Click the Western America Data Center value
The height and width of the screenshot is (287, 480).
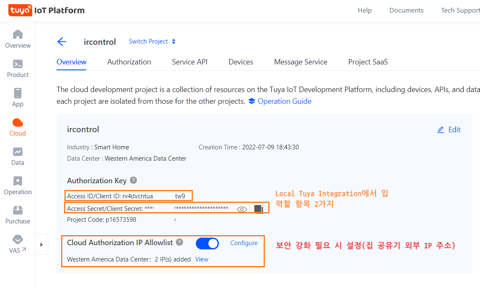coord(145,159)
